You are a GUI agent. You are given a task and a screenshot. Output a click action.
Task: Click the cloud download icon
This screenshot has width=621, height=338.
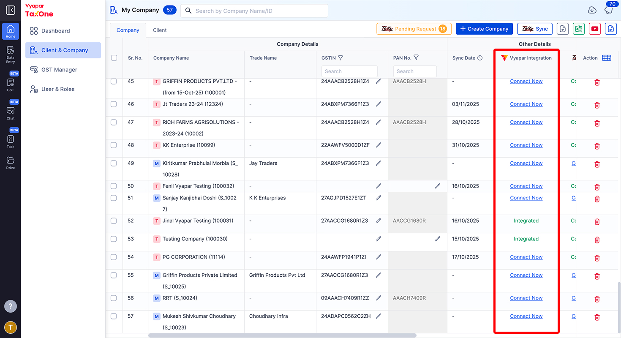(x=592, y=10)
